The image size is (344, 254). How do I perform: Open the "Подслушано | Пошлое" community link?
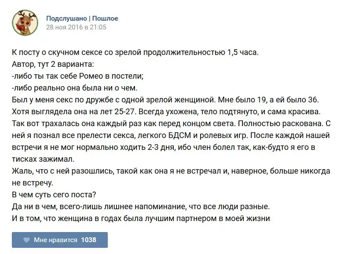[82, 18]
